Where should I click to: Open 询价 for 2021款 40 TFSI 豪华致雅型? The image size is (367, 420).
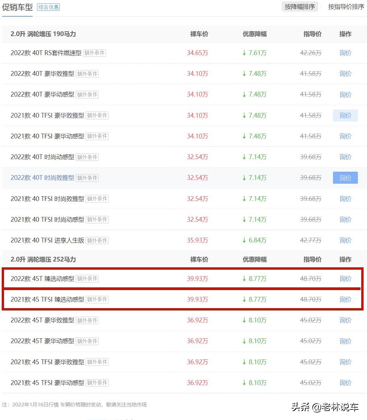pyautogui.click(x=345, y=115)
